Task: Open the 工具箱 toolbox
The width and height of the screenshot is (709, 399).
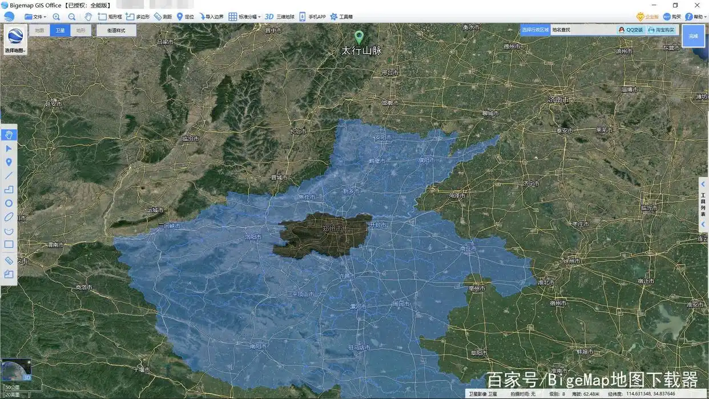Action: click(342, 16)
